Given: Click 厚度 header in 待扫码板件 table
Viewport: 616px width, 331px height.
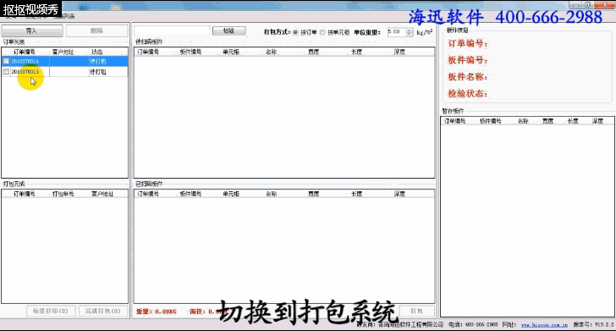Looking at the screenshot, I should click(399, 52).
